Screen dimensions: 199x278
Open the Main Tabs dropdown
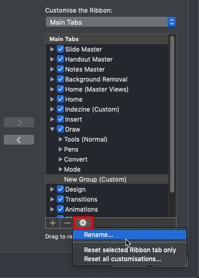tap(111, 22)
